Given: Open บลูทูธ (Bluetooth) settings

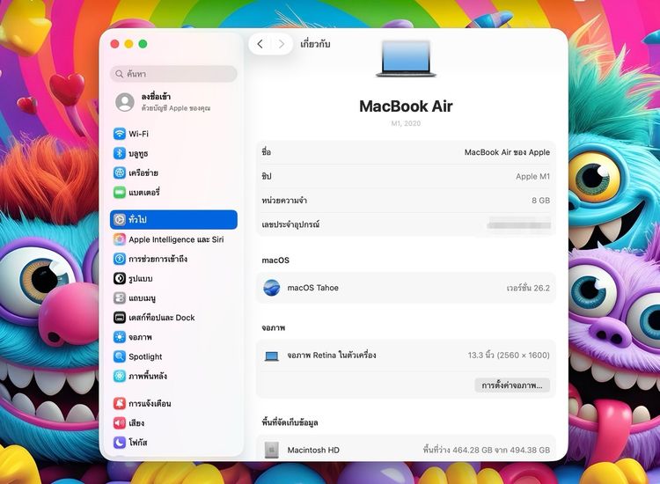Looking at the screenshot, I should point(173,153).
